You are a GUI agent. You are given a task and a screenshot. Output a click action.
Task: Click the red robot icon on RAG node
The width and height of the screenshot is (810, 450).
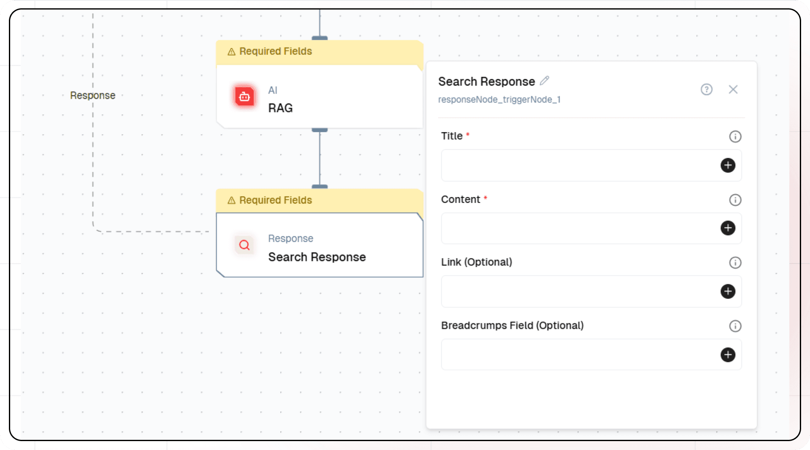tap(245, 97)
